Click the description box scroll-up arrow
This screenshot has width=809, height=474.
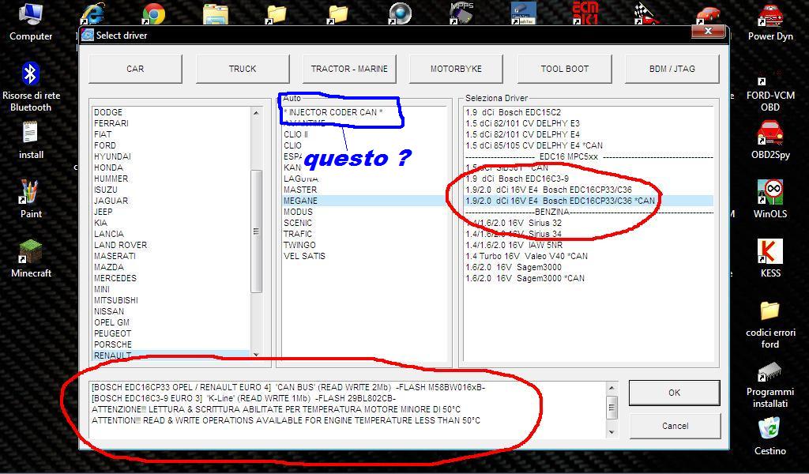611,387
